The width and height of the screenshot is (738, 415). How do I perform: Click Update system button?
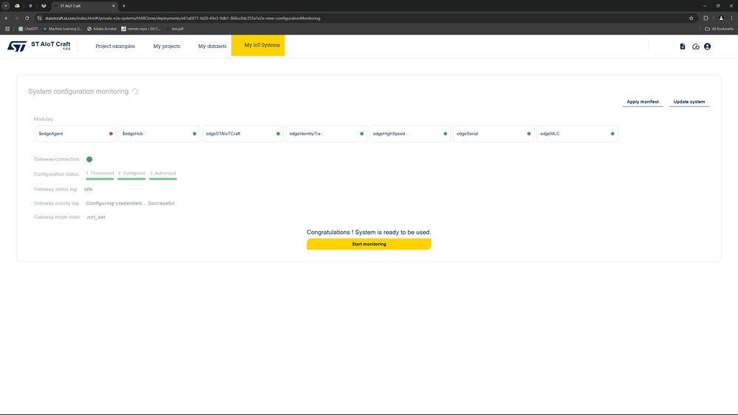(x=689, y=102)
